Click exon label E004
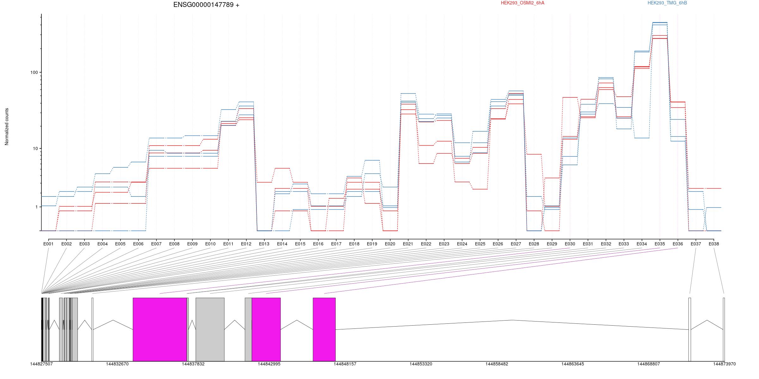 coord(102,244)
